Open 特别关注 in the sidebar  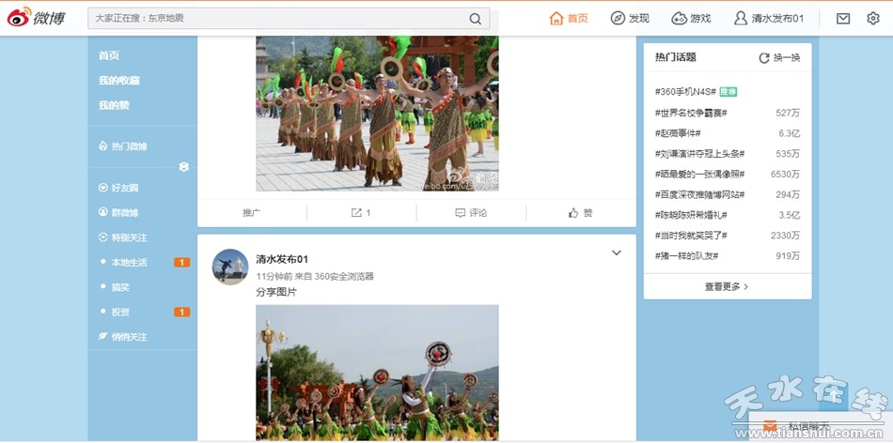pyautogui.click(x=123, y=237)
